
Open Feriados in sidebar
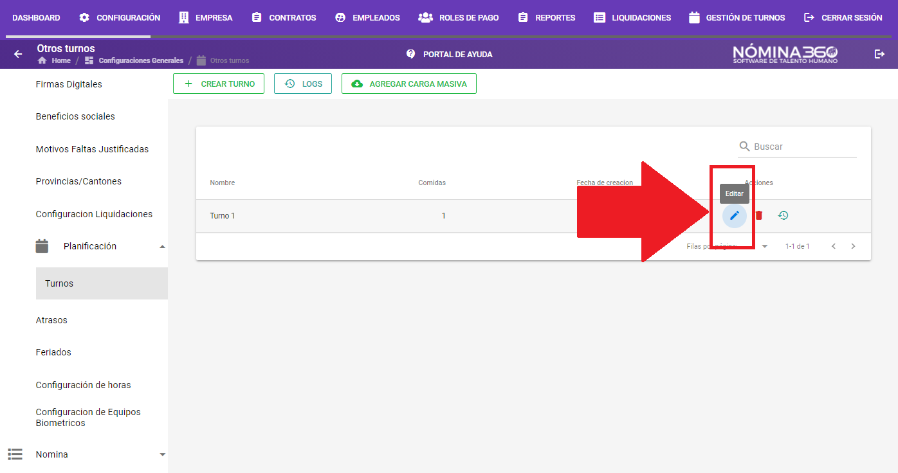coord(53,352)
